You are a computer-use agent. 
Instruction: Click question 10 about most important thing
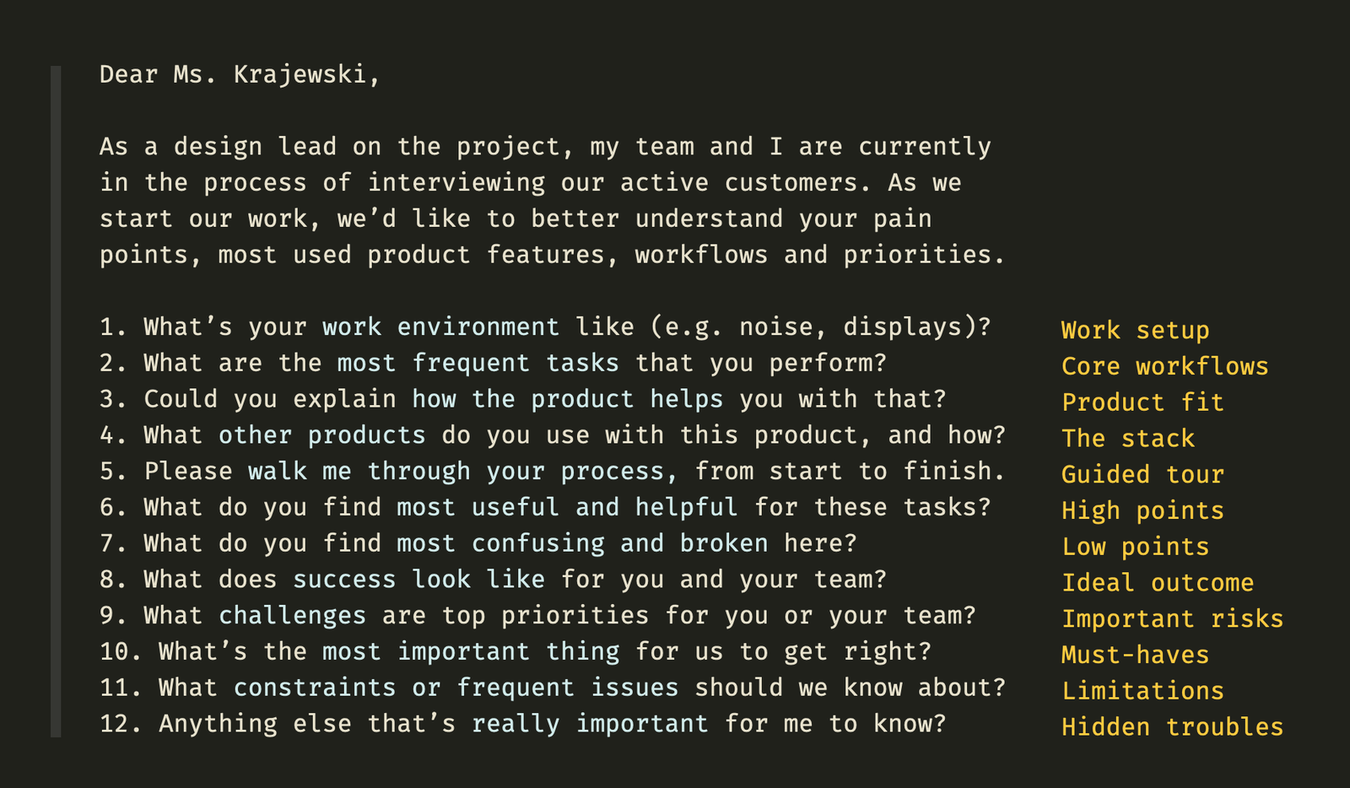point(516,652)
